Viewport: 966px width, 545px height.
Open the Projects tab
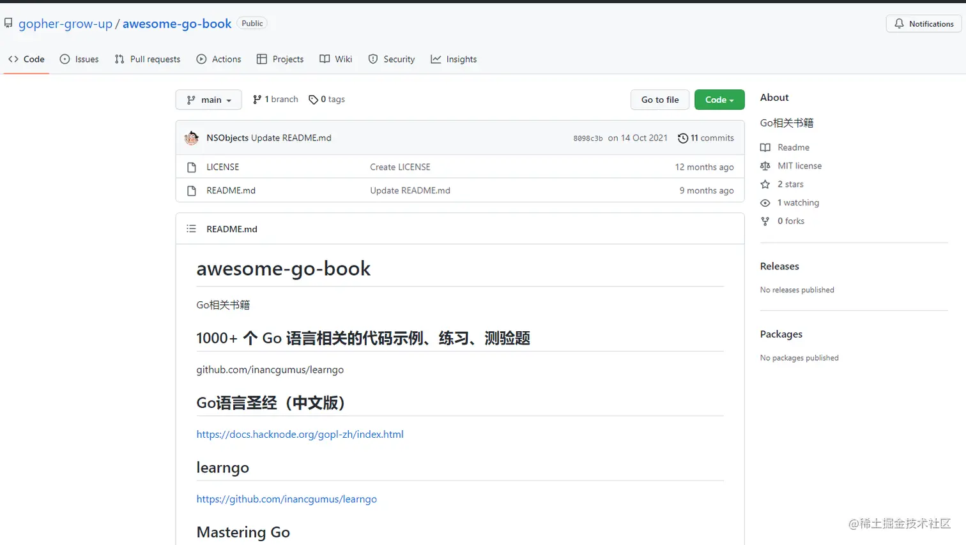pos(280,59)
